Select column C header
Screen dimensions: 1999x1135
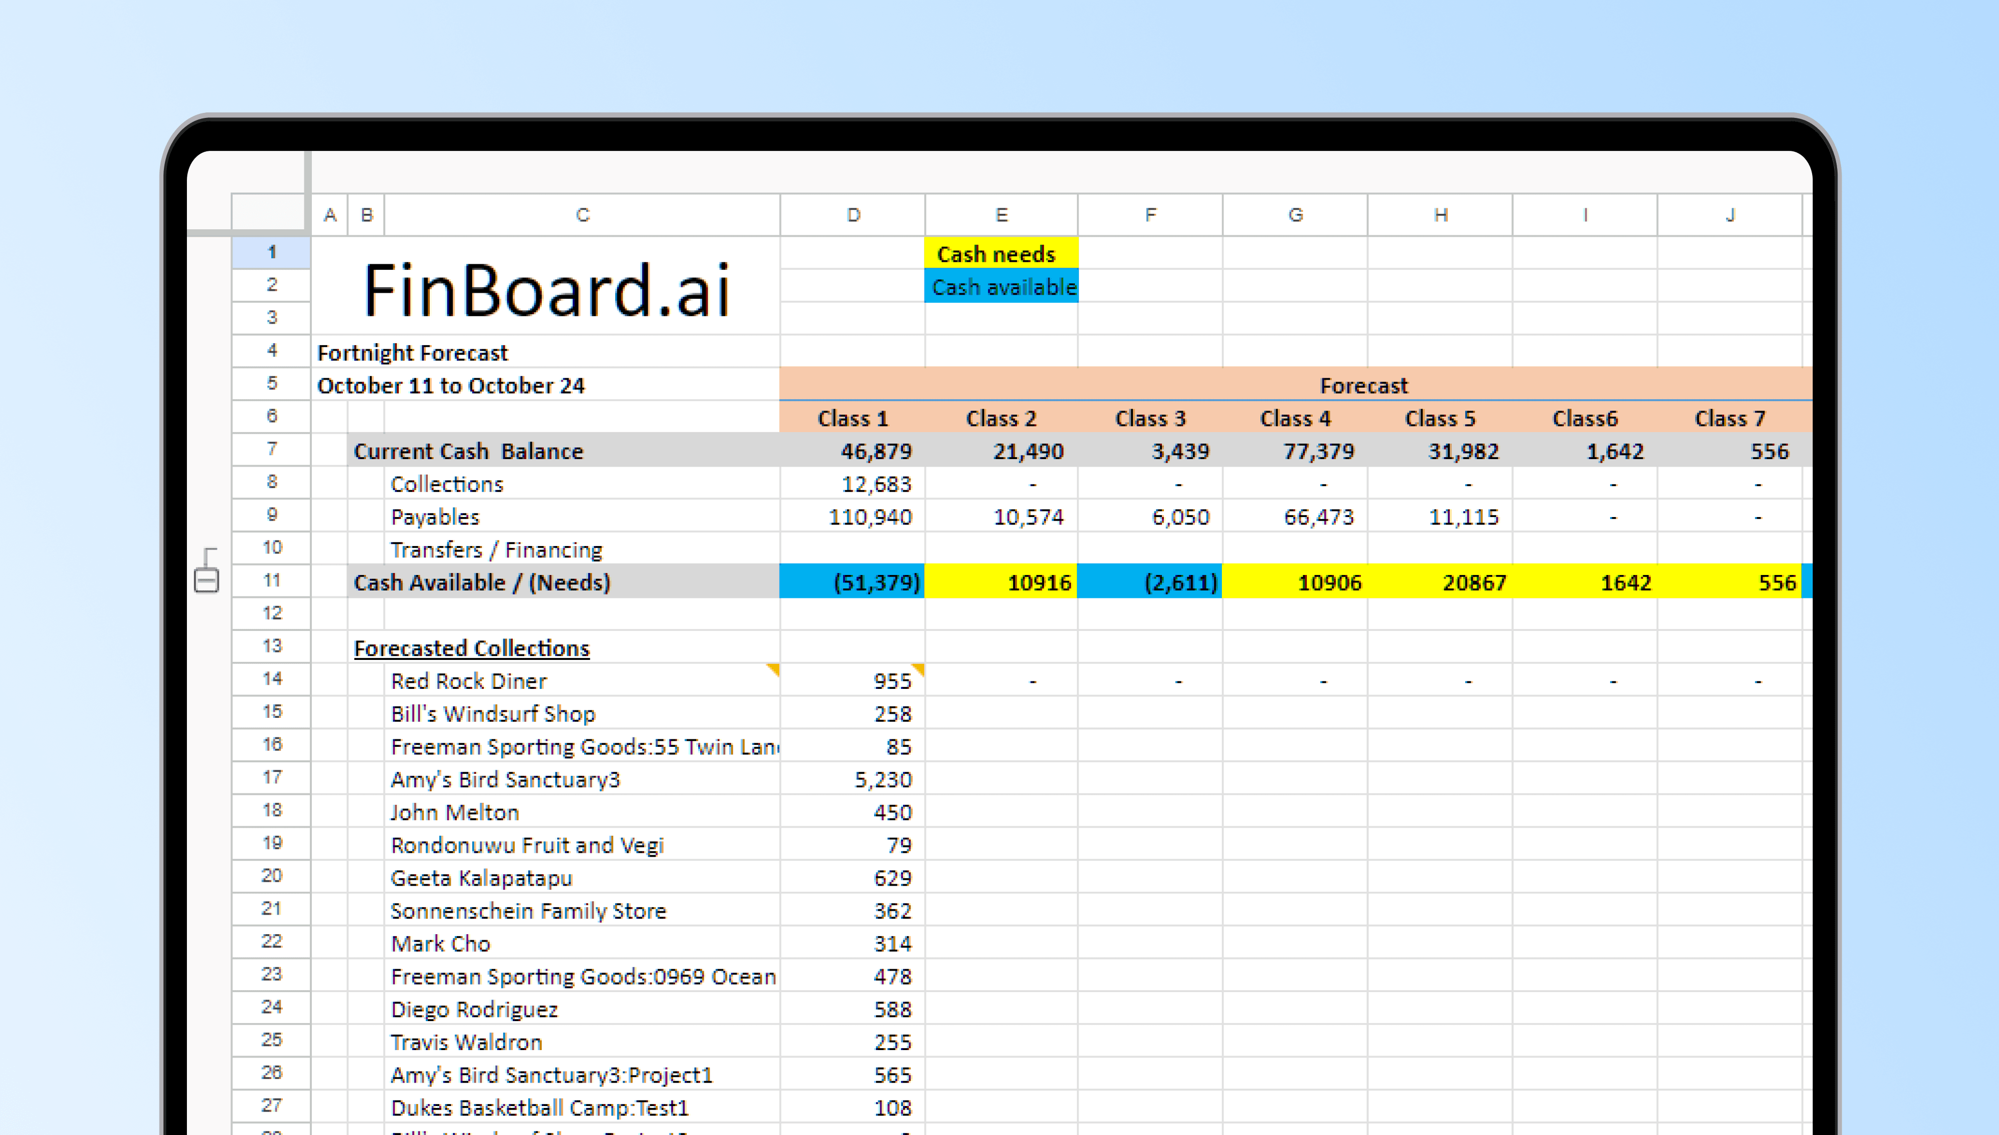[582, 215]
